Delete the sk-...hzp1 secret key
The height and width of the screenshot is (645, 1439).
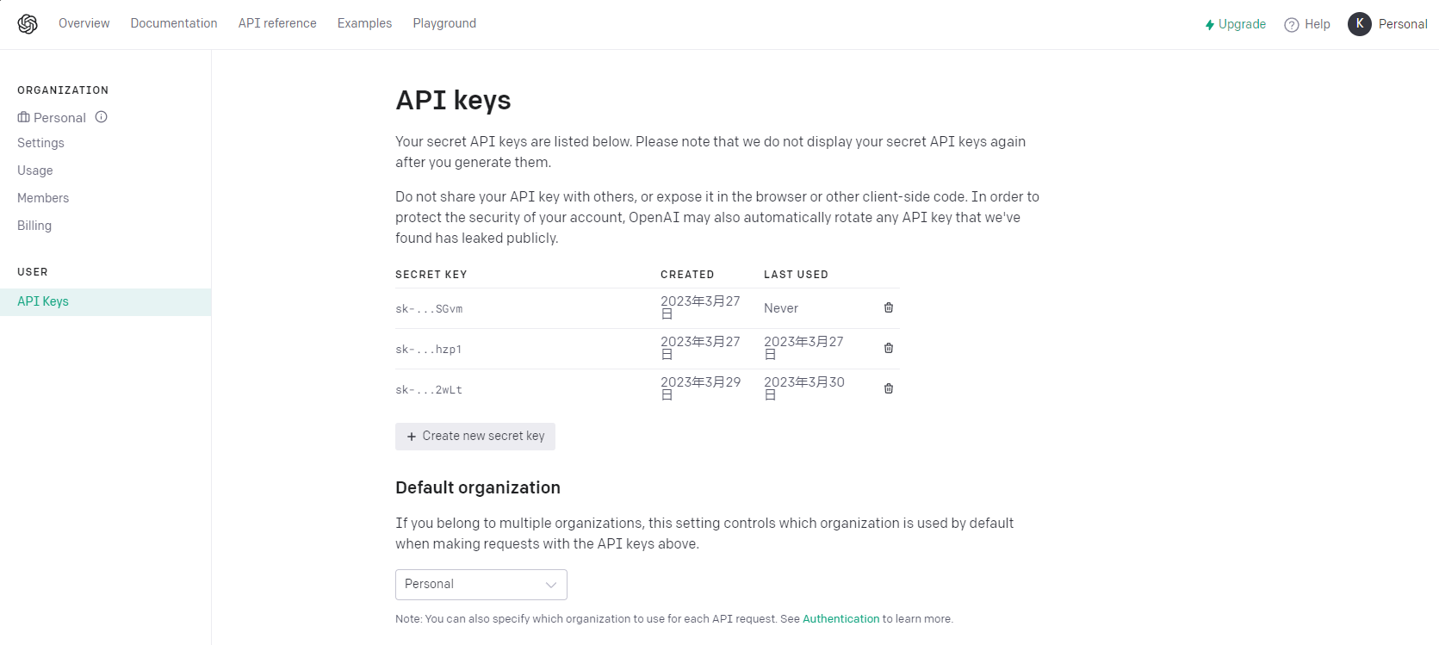[889, 348]
